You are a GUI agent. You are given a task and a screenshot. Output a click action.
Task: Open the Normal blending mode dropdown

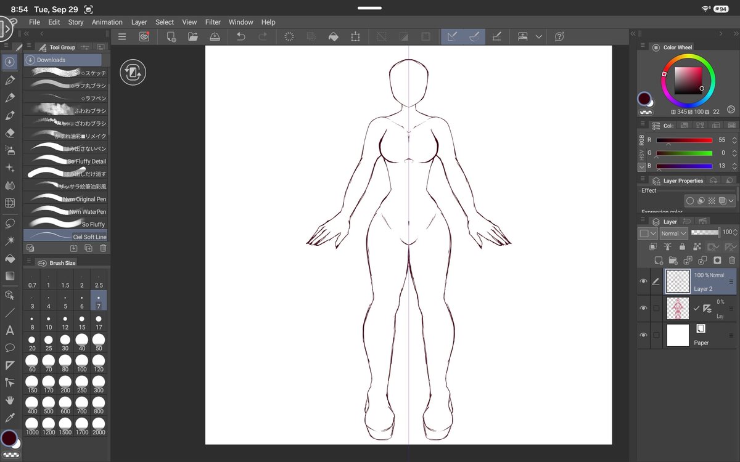coord(673,233)
